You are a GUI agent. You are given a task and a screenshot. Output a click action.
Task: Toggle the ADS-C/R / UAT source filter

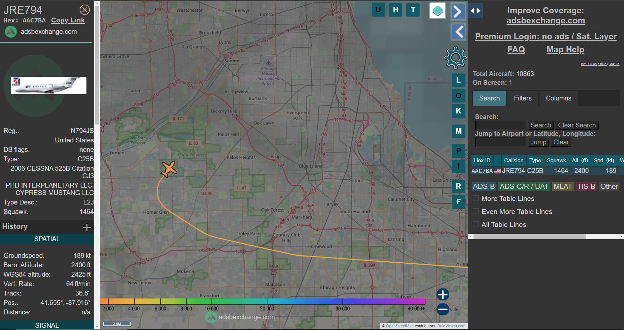[524, 186]
